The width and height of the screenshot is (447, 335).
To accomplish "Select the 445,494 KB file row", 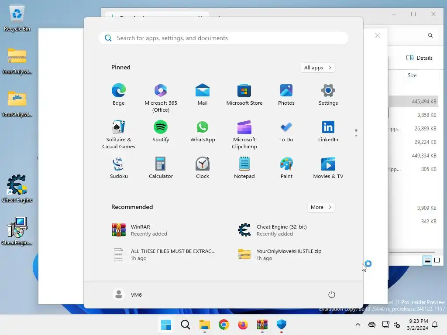I will tap(413, 101).
